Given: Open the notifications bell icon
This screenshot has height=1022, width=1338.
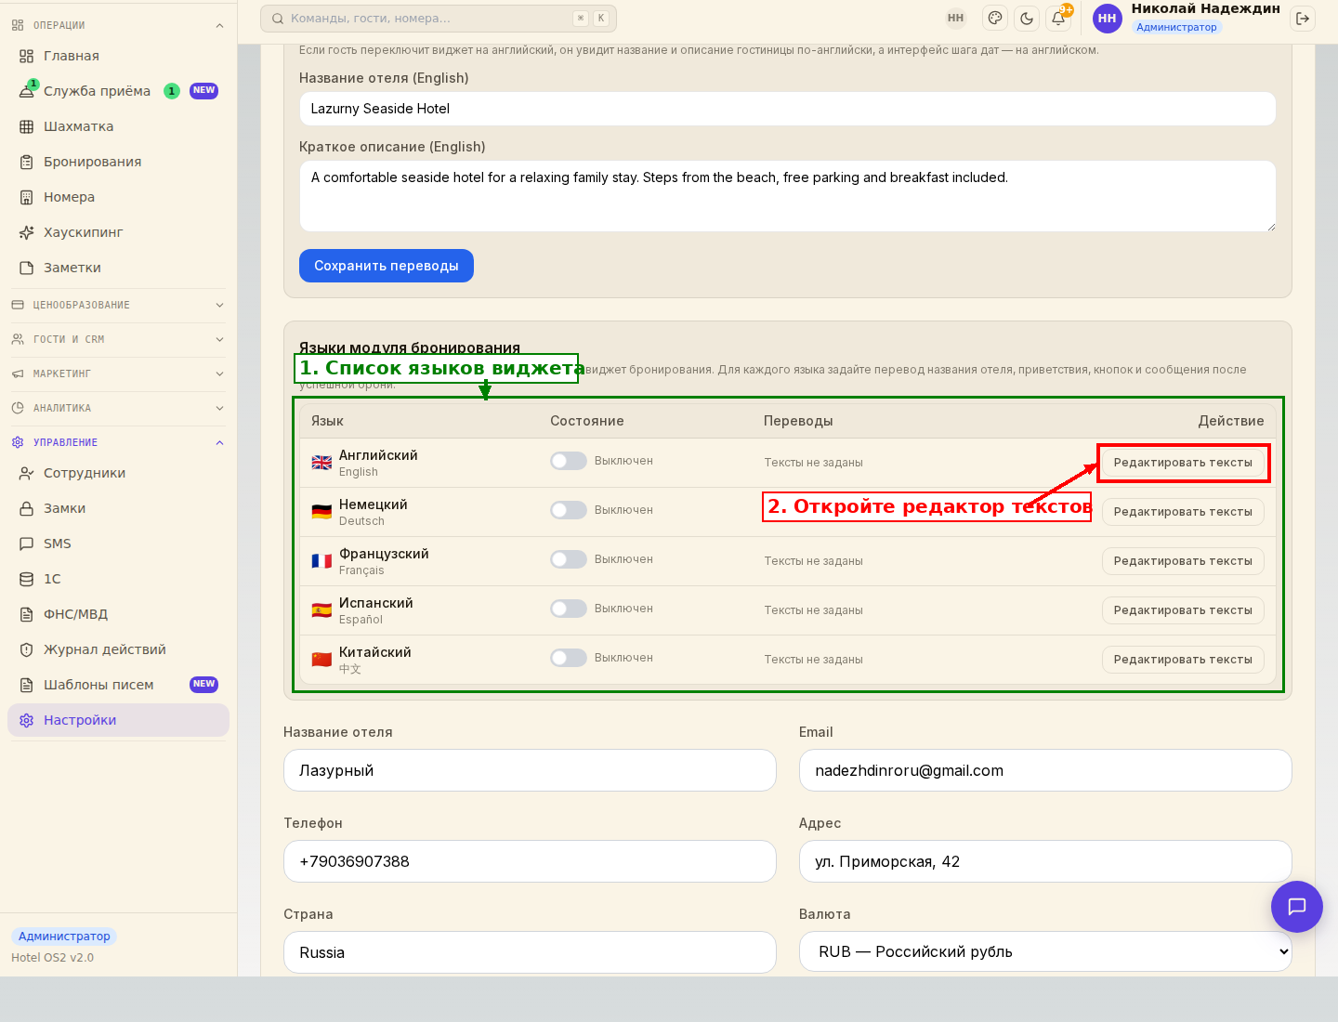Looking at the screenshot, I should point(1058,18).
